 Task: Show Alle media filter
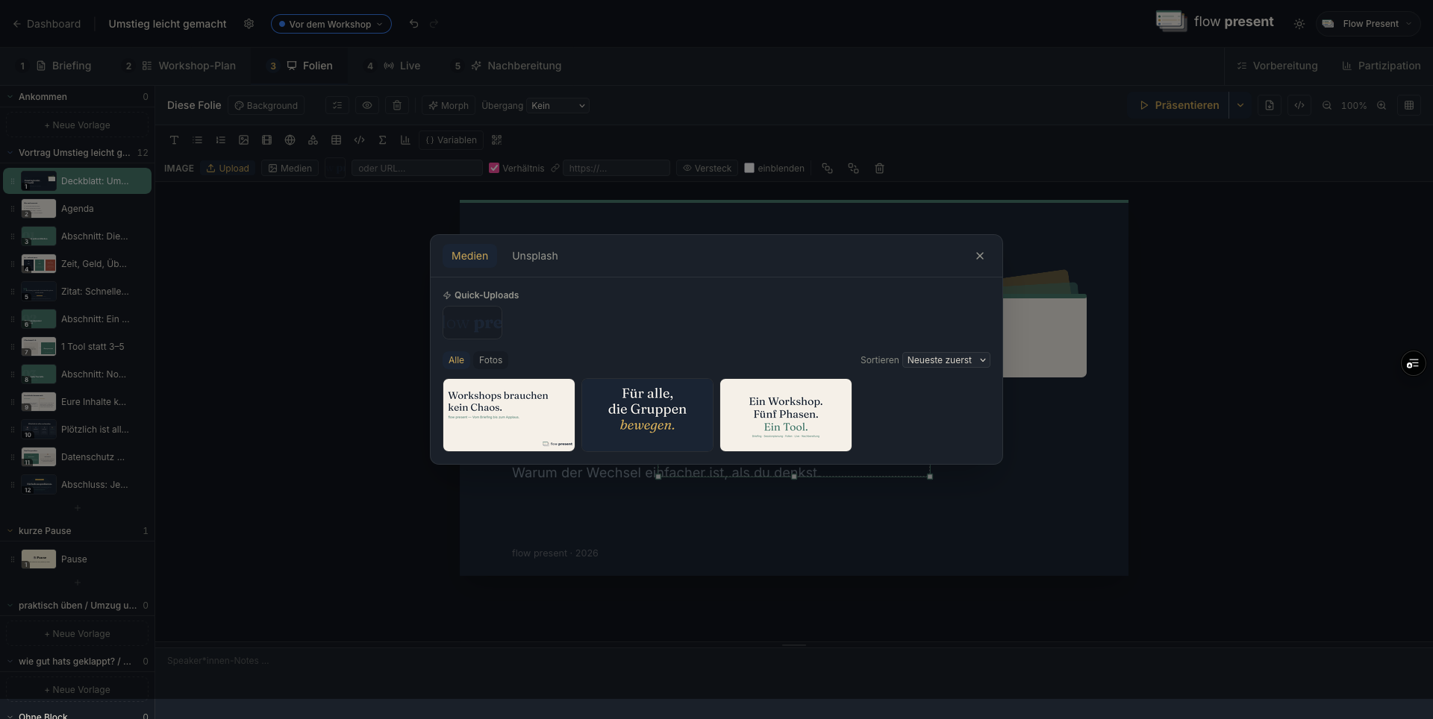pyautogui.click(x=456, y=360)
